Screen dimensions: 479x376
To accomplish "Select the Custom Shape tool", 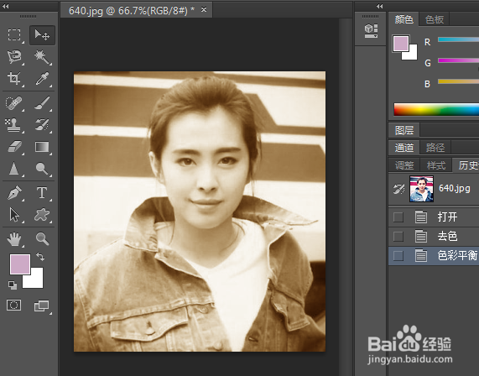I will click(42, 215).
